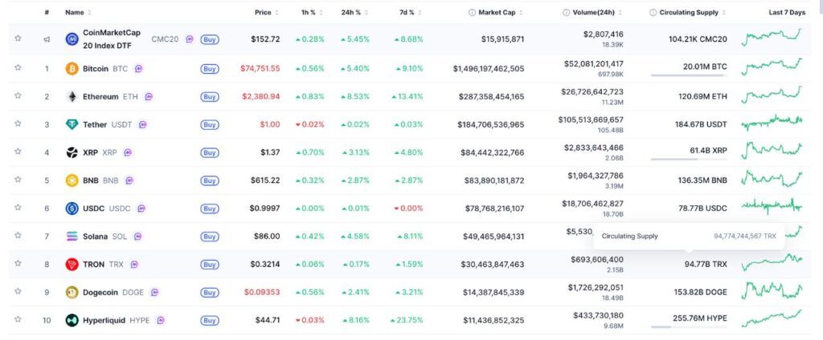Viewport: 823px width, 340px height.
Task: Toggle the watchlist star for XRP
Action: click(18, 152)
